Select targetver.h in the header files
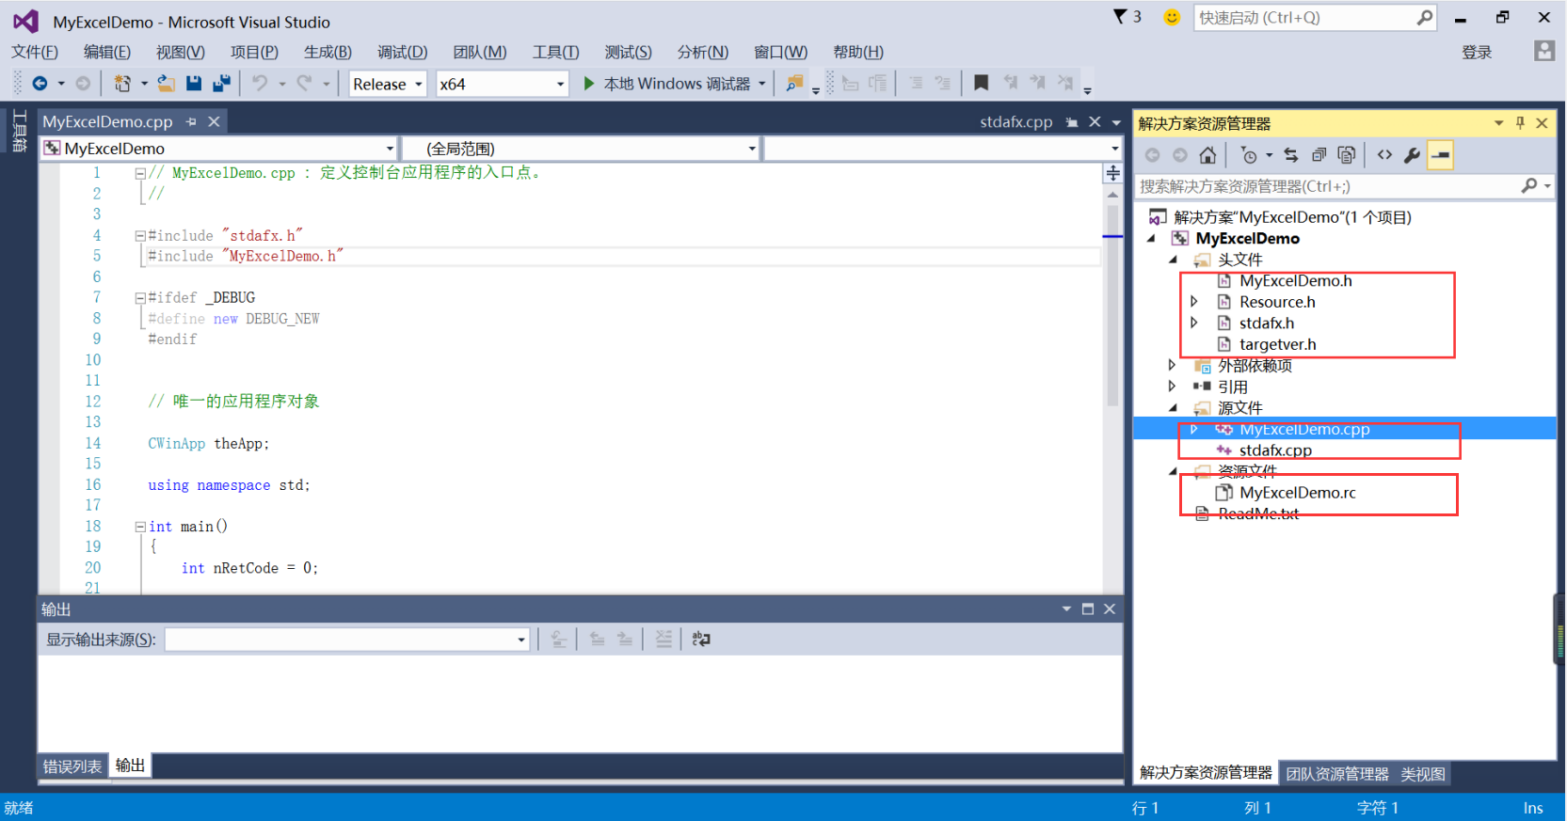This screenshot has width=1567, height=821. (x=1277, y=344)
